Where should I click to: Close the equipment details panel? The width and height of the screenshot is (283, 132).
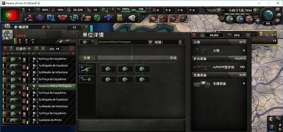pyautogui.click(x=248, y=35)
